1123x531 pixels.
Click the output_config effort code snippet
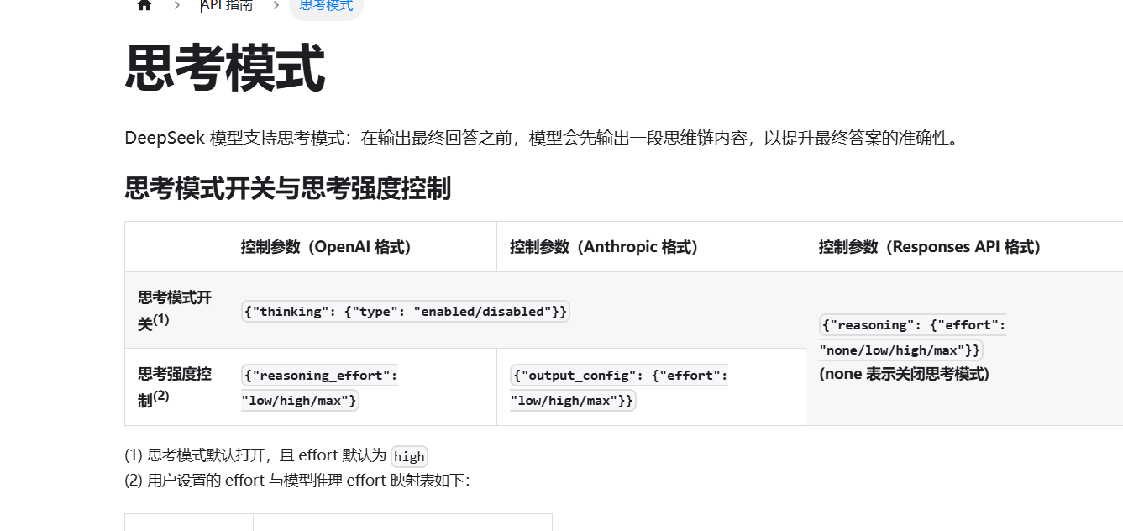click(618, 387)
